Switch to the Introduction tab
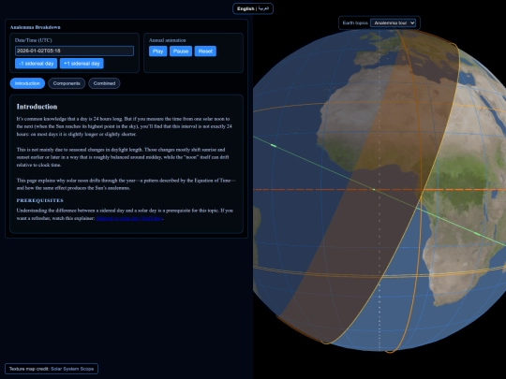Viewport: 506px width, 379px height. (27, 83)
